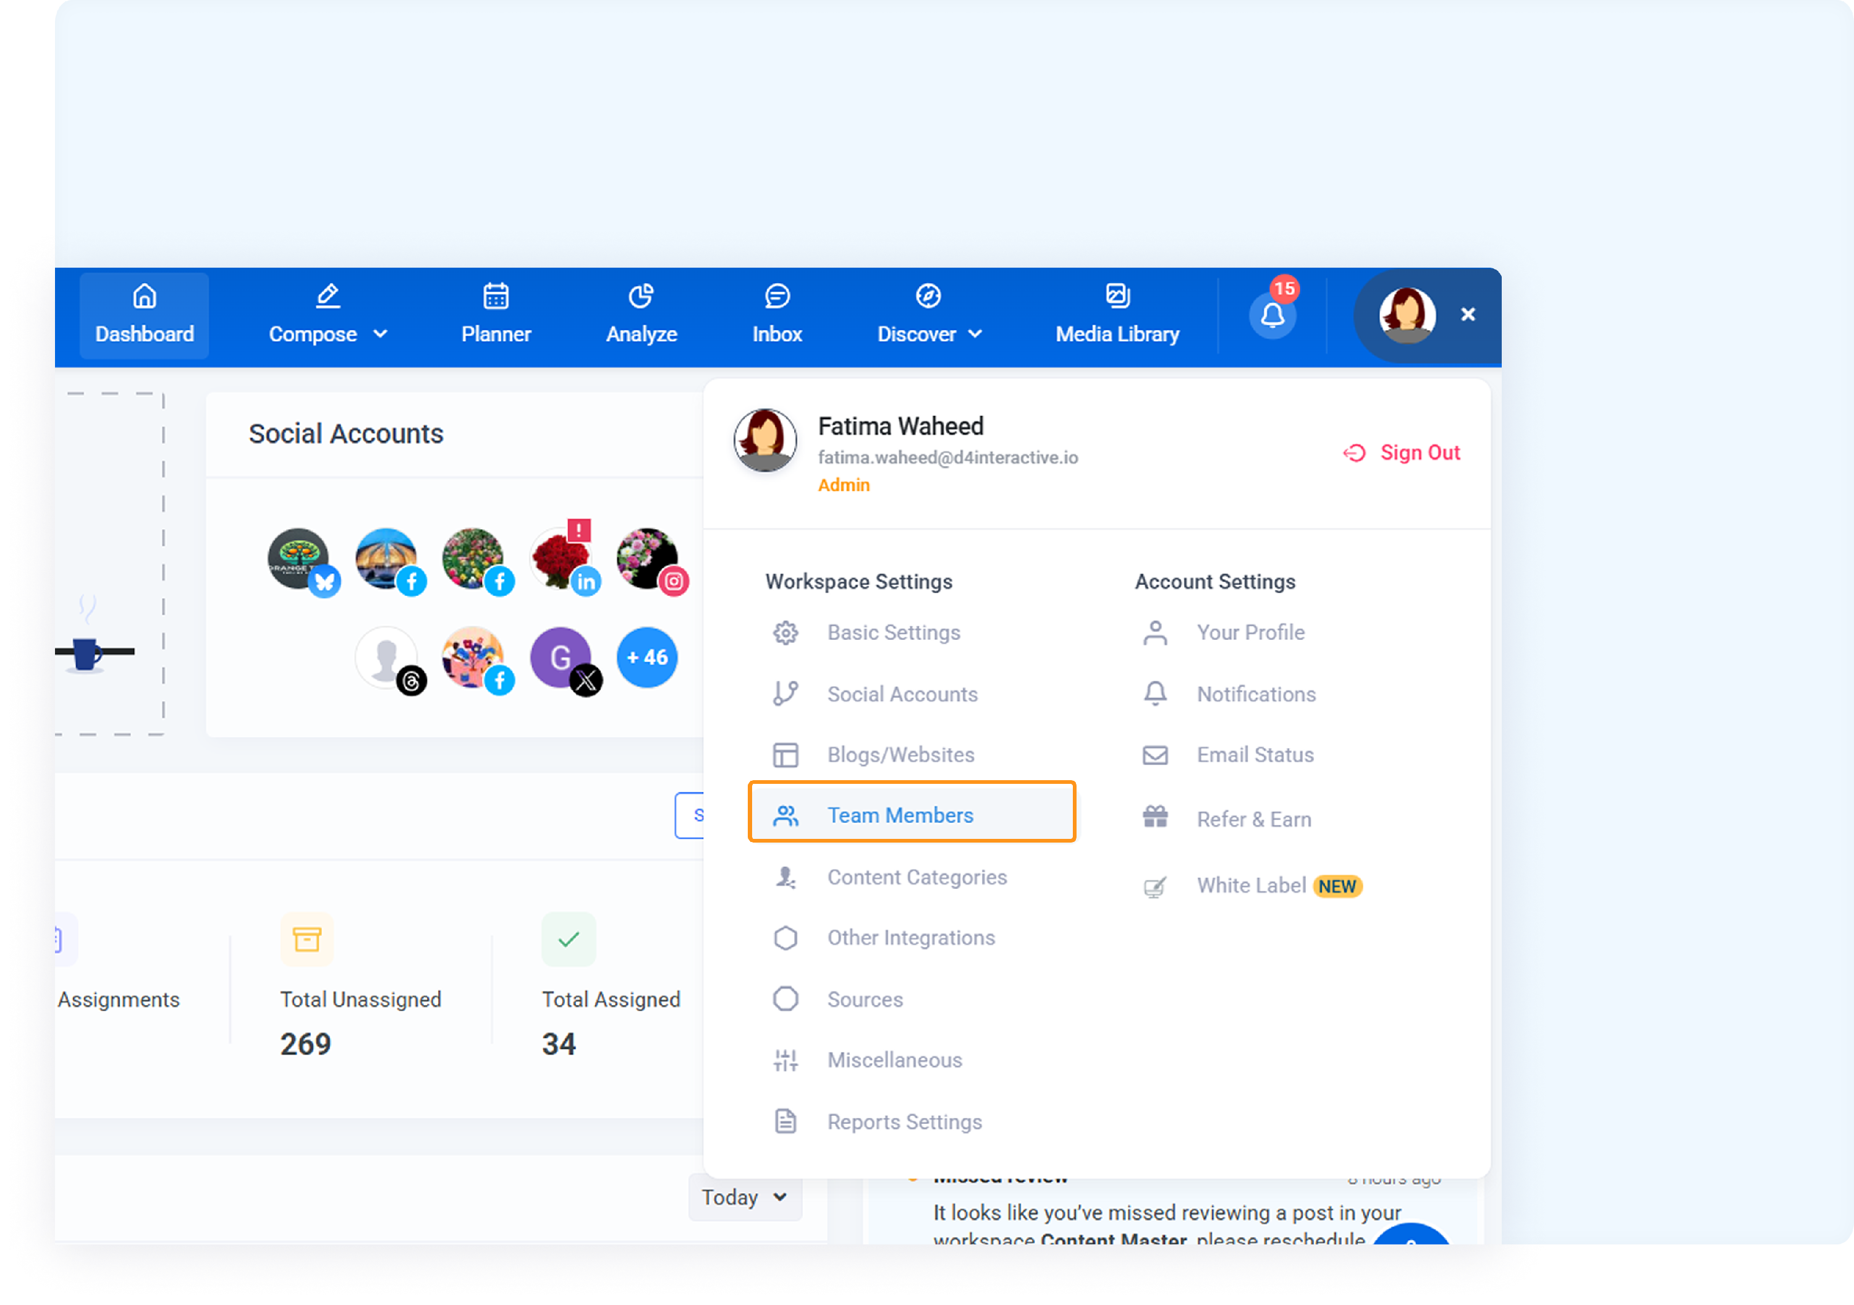Click the Admin role label
Viewport: 1854px width, 1305px height.
point(844,485)
